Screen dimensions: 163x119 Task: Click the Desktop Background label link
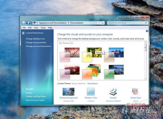click(68, 98)
